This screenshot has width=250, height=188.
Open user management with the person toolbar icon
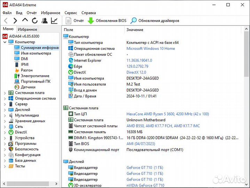pos(45,21)
